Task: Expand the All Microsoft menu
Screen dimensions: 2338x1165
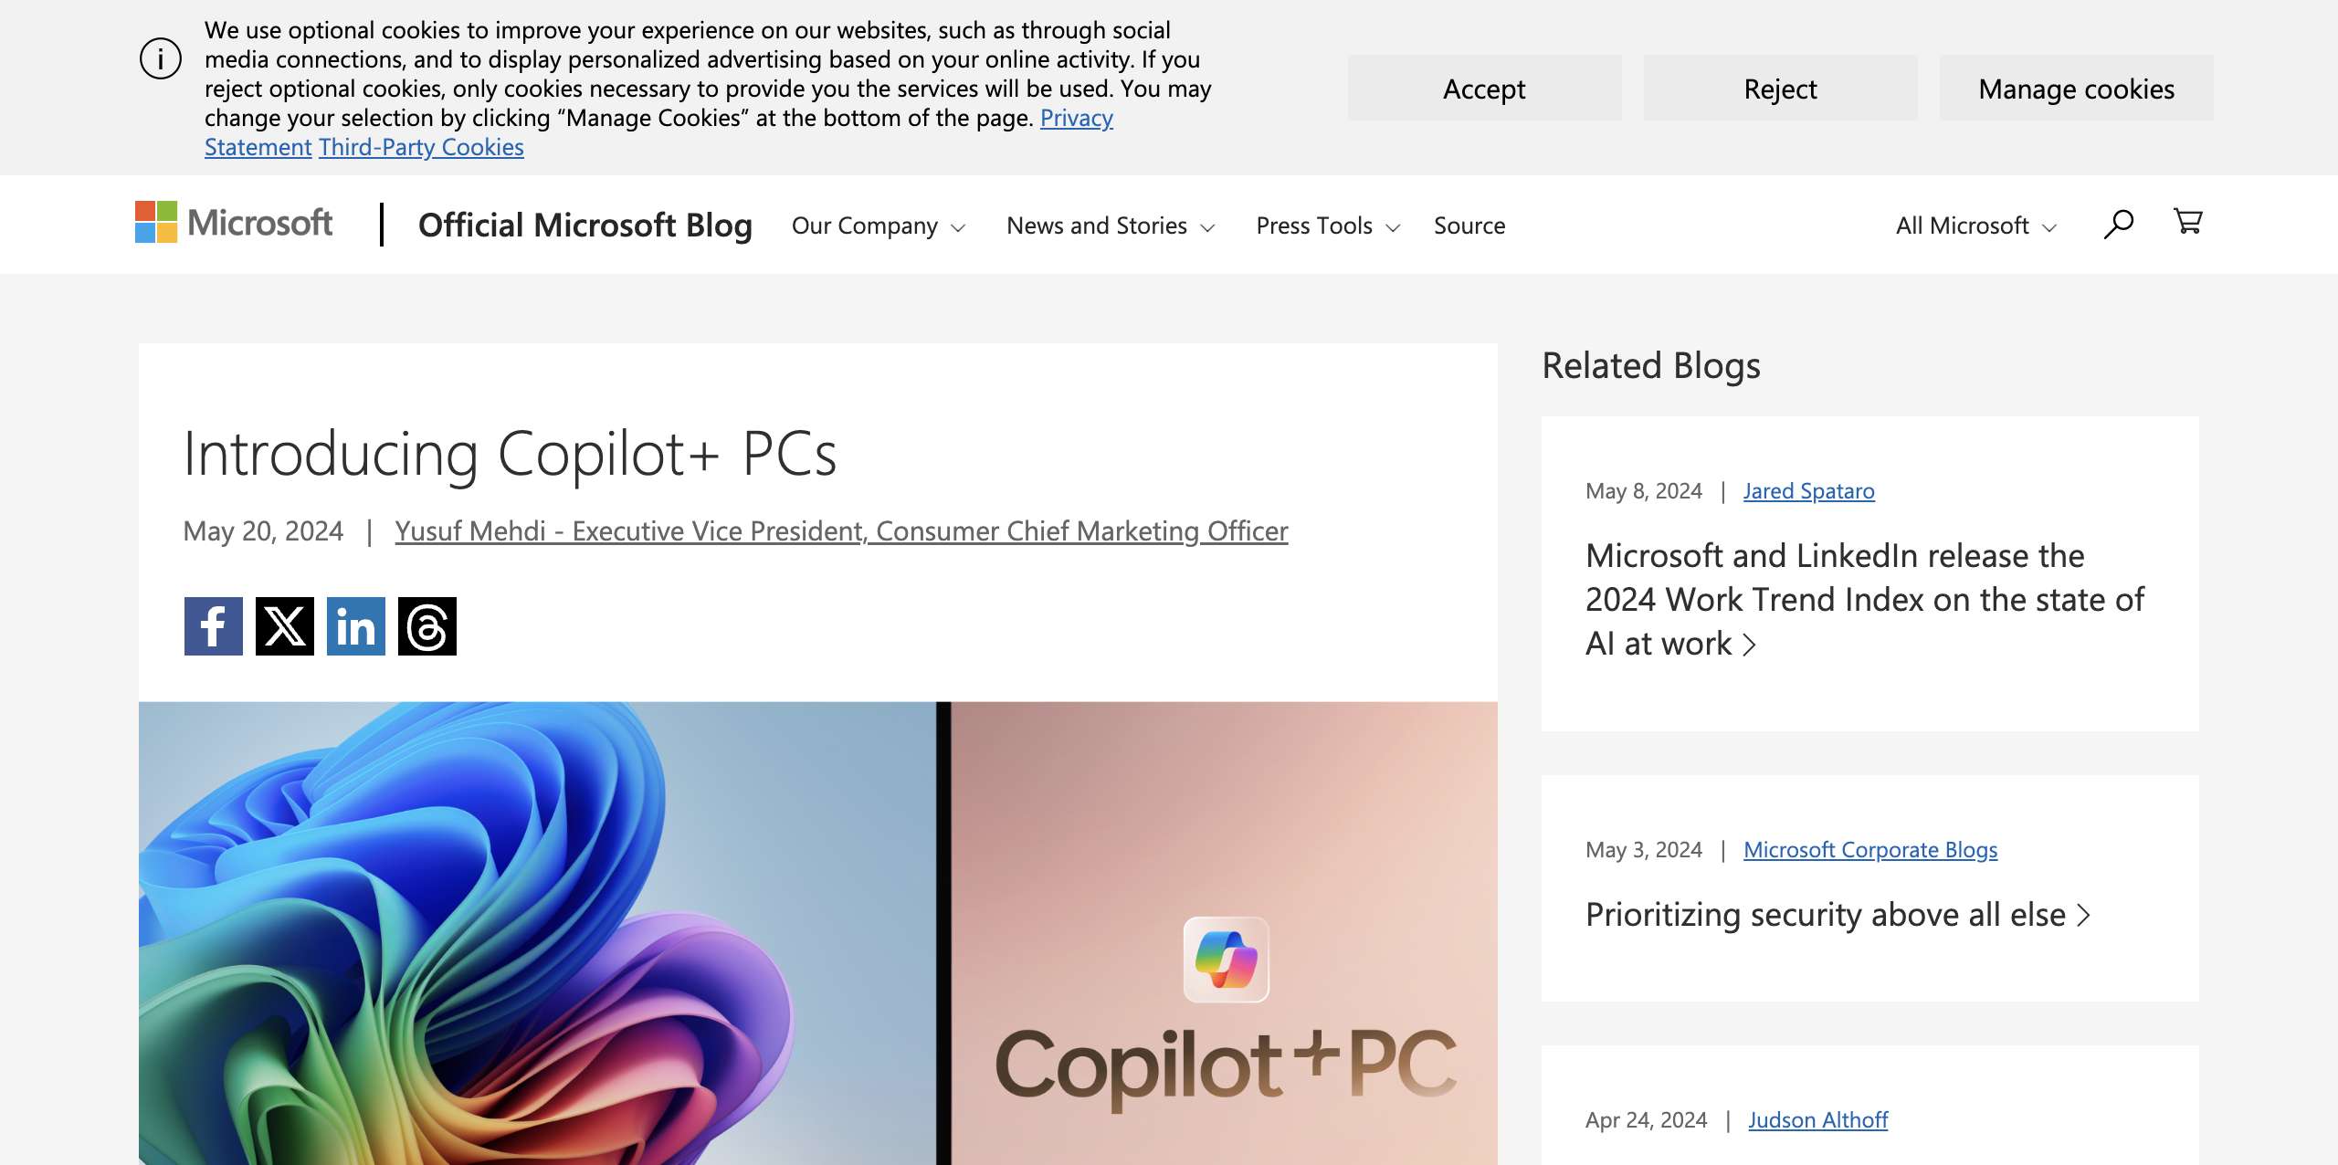Action: pyautogui.click(x=1975, y=226)
